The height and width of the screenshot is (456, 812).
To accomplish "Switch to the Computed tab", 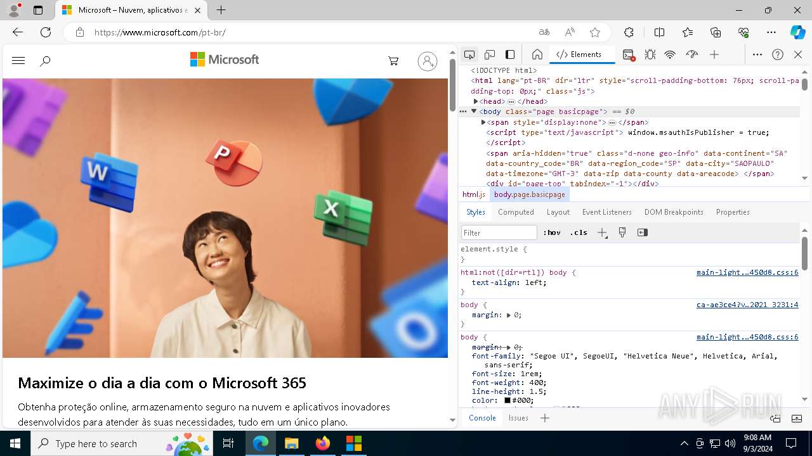I will [x=516, y=212].
